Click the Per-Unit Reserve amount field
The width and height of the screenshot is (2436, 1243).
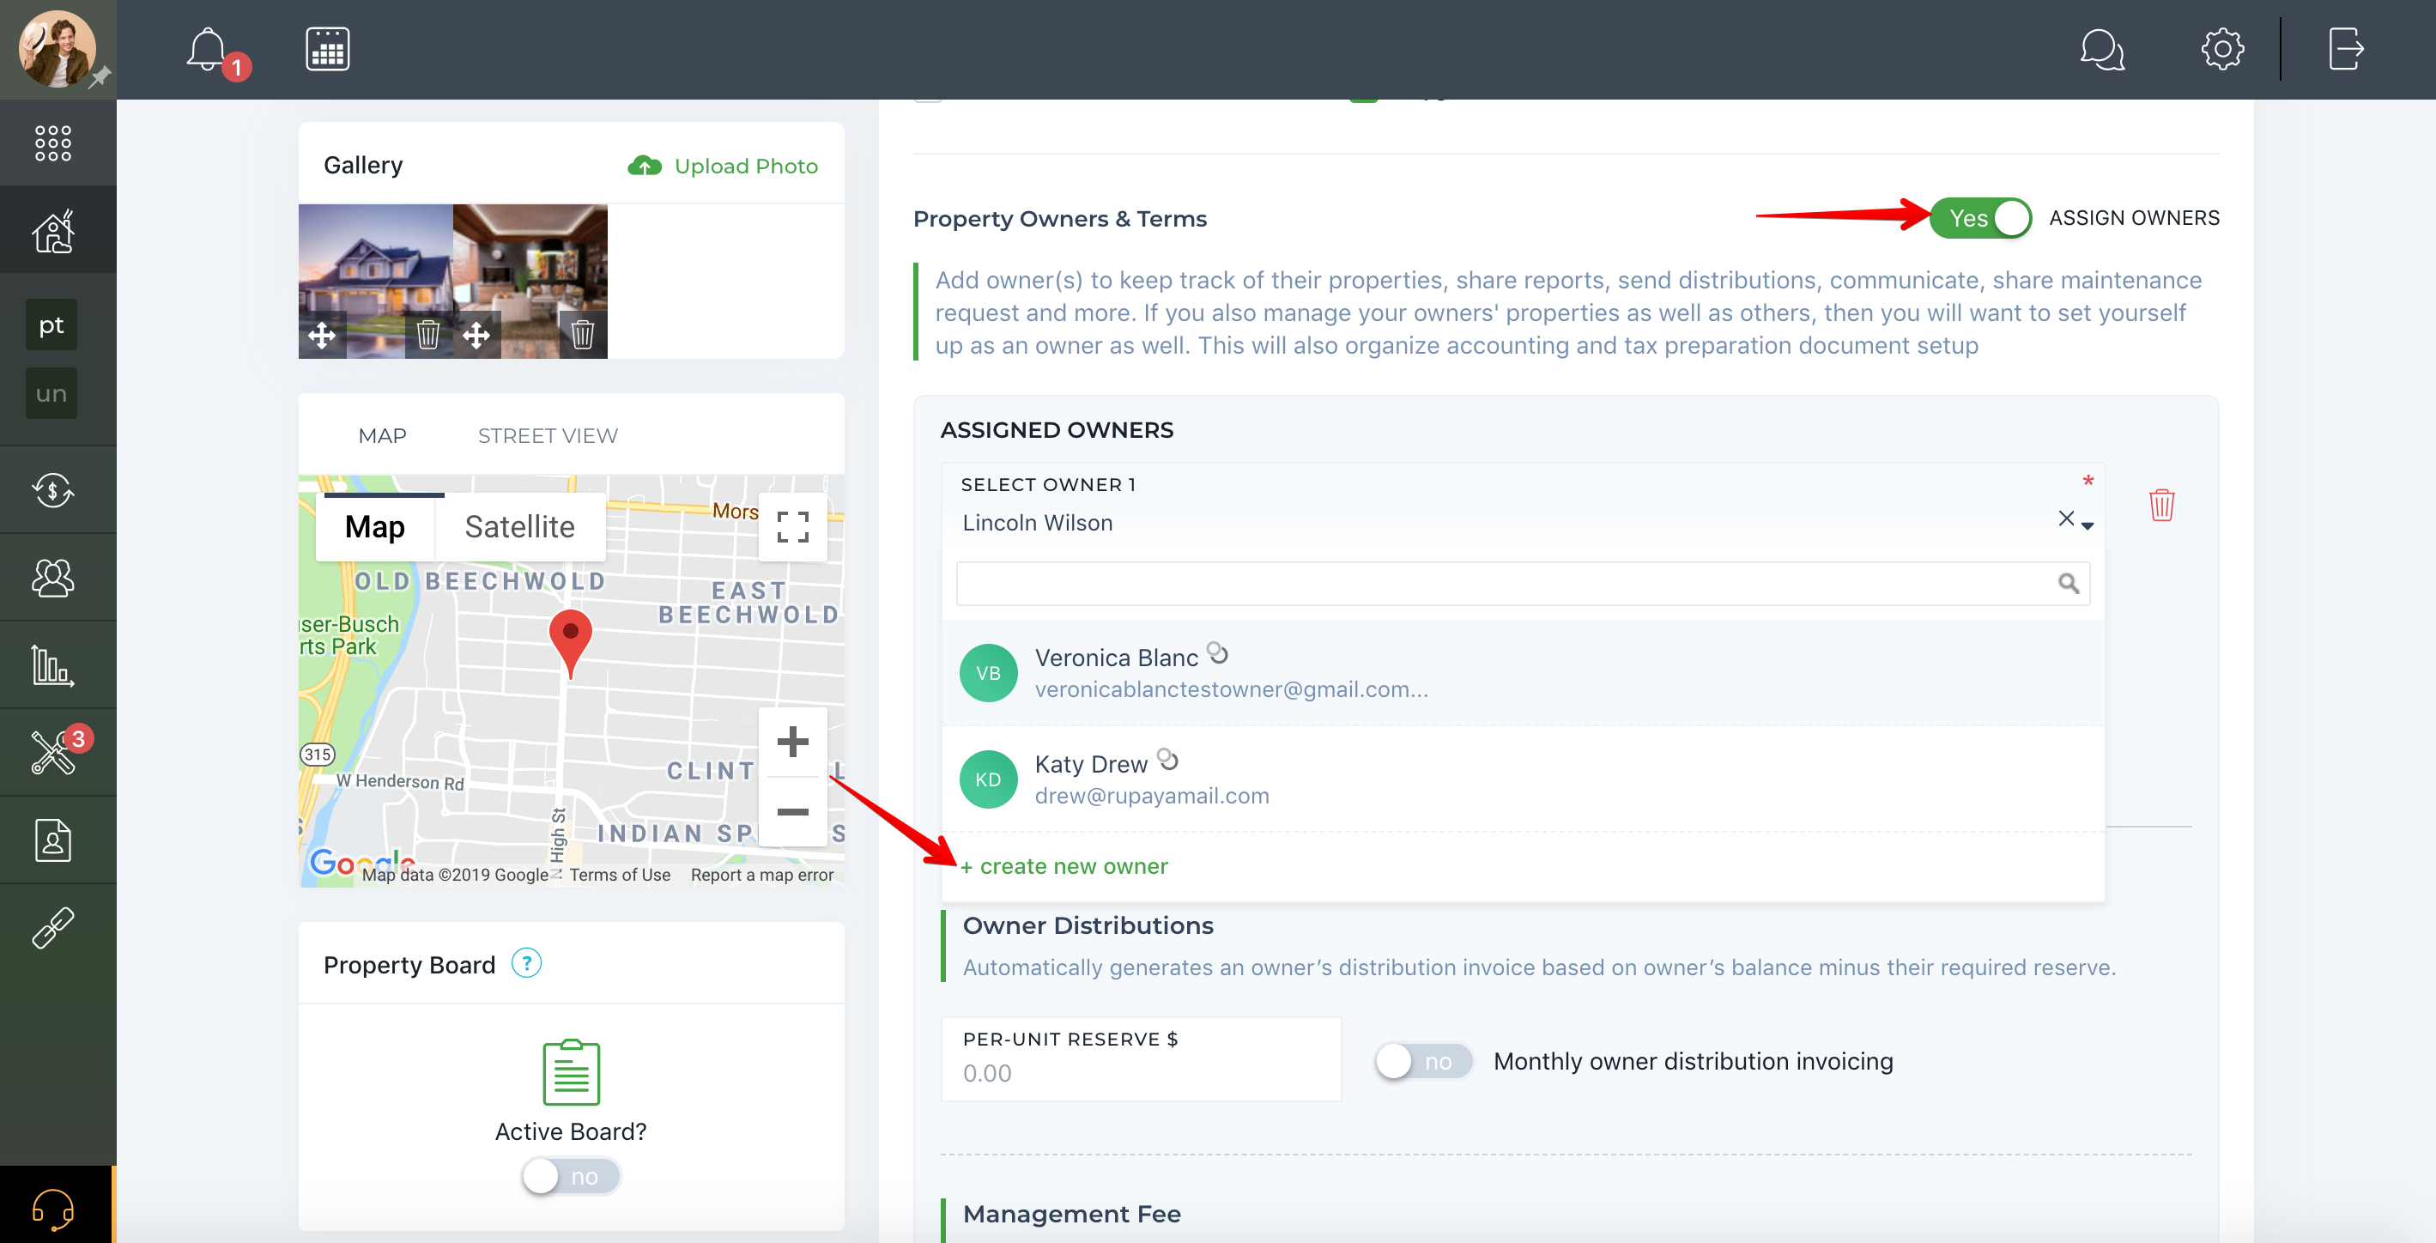1142,1059
